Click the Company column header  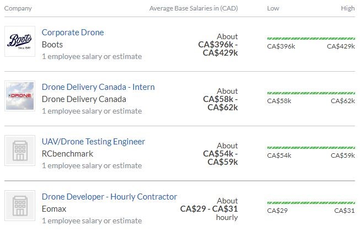pyautogui.click(x=18, y=8)
